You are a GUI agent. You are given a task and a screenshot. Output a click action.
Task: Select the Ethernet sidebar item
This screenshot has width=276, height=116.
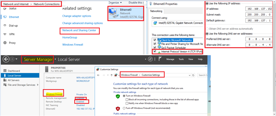14,17
